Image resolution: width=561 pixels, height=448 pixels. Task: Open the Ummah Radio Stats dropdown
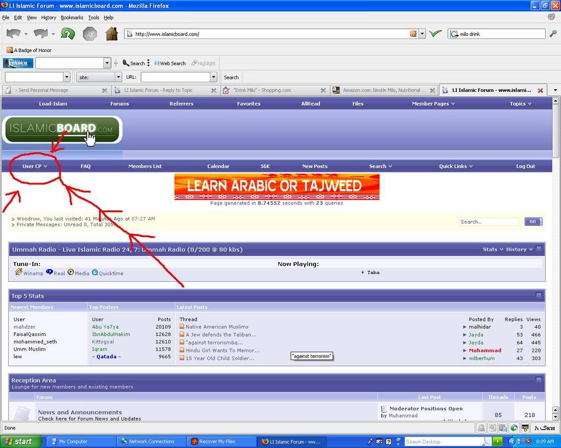(x=493, y=249)
